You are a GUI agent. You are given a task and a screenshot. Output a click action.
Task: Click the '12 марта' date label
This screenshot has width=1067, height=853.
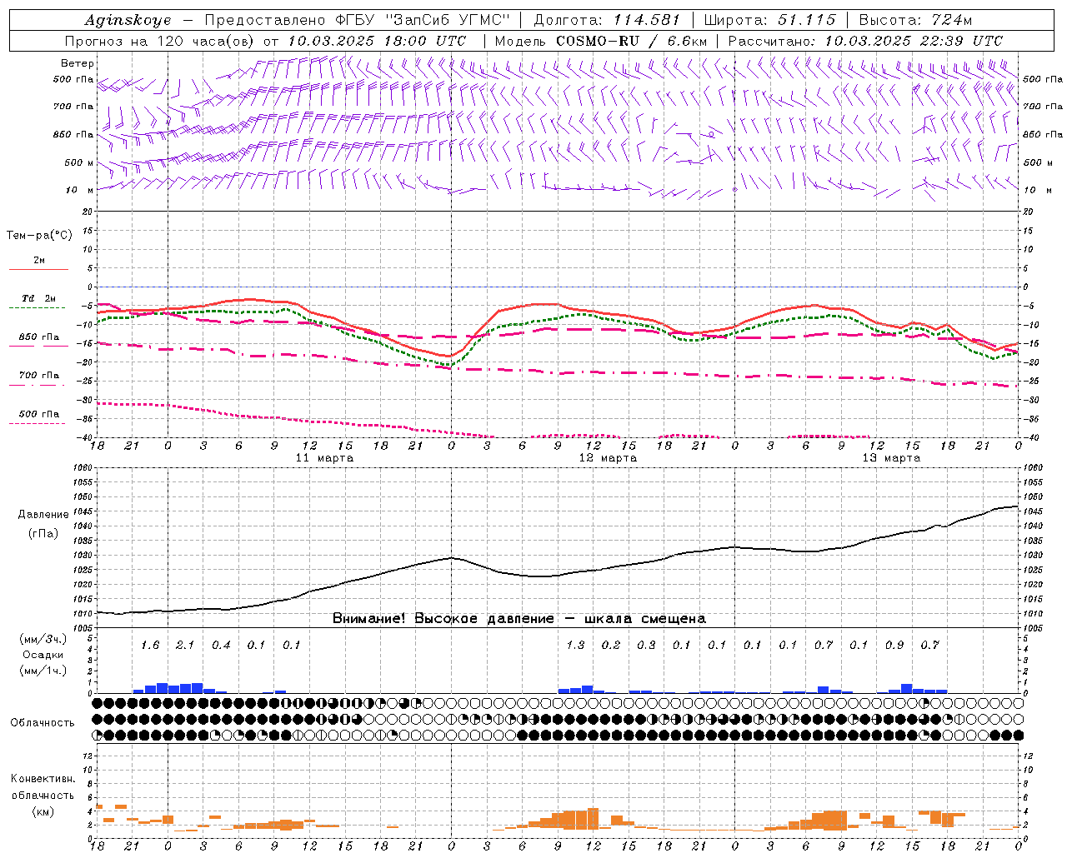[608, 458]
